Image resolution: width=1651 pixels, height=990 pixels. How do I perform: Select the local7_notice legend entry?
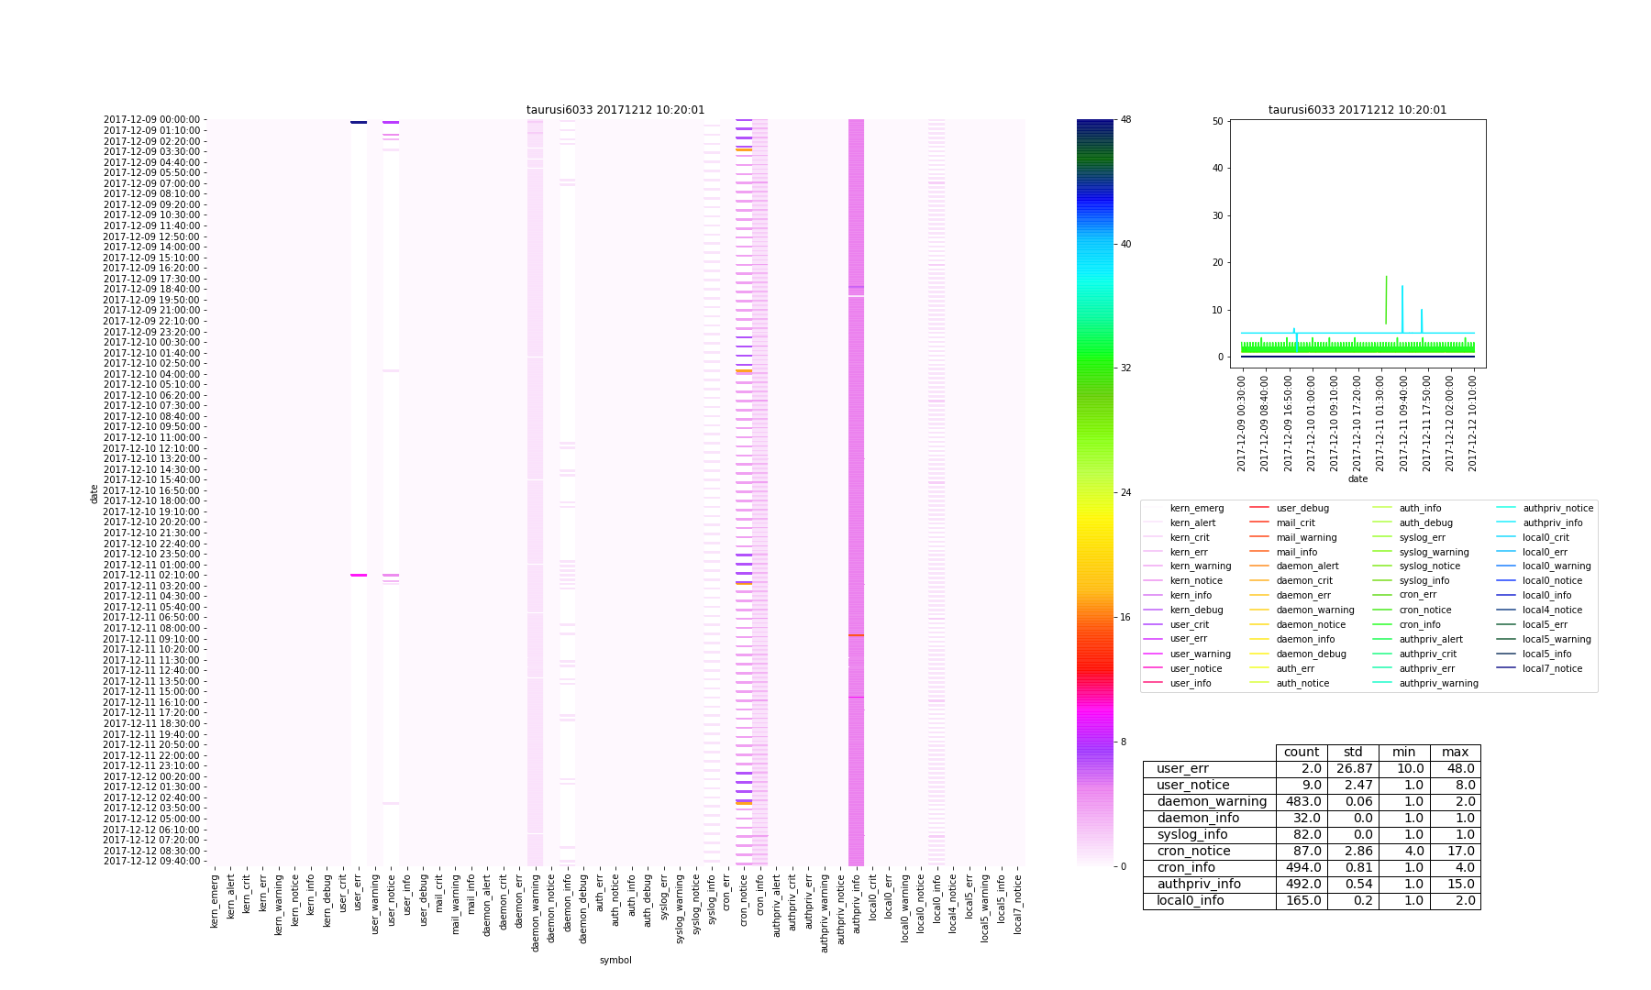pyautogui.click(x=1552, y=668)
